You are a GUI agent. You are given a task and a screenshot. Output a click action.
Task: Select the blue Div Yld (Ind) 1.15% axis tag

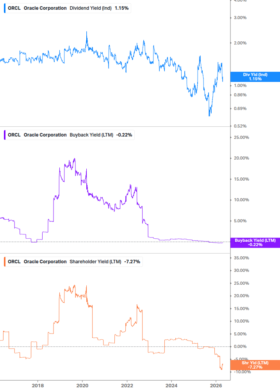click(255, 77)
